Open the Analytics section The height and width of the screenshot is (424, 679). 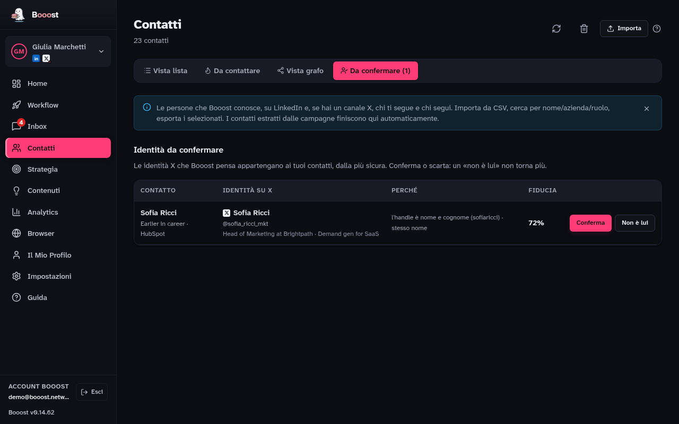[58, 212]
